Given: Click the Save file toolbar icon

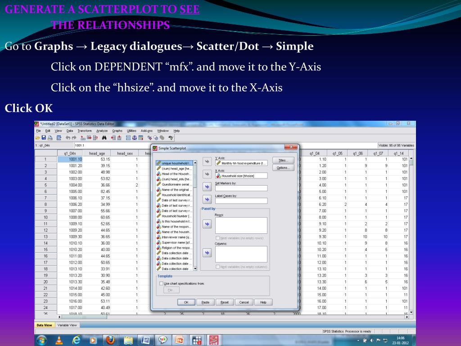Looking at the screenshot, I should [x=44, y=138].
